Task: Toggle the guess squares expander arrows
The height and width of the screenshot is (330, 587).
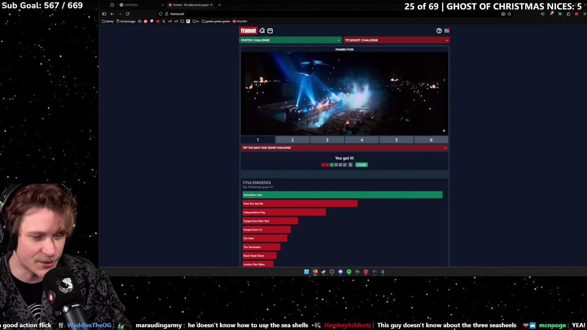Action: (x=350, y=165)
